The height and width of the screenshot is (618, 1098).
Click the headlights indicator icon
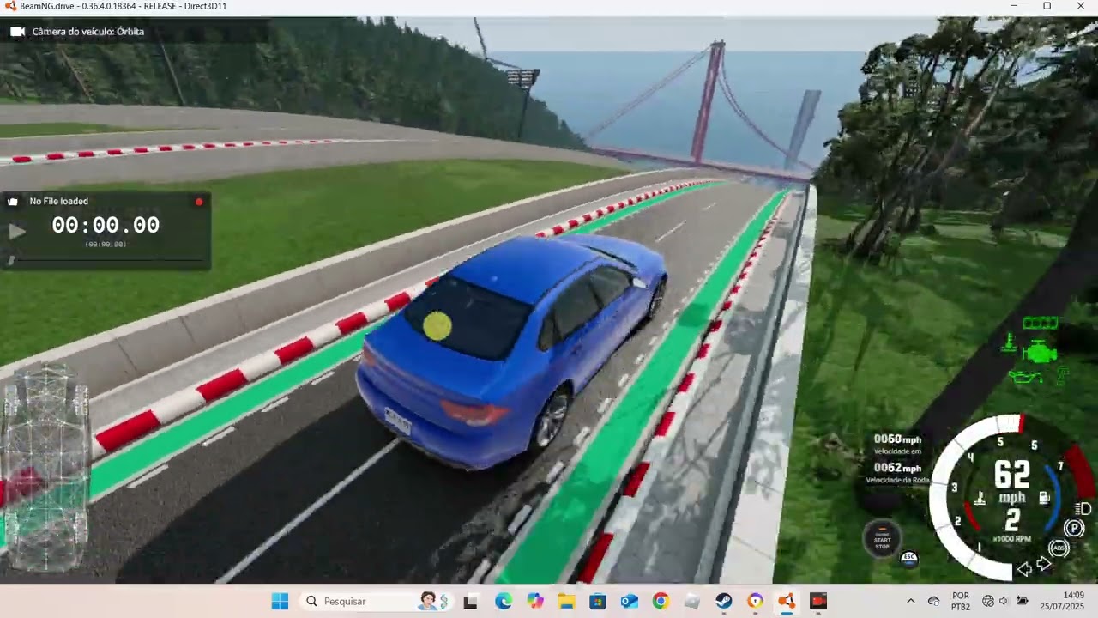pos(1084,508)
